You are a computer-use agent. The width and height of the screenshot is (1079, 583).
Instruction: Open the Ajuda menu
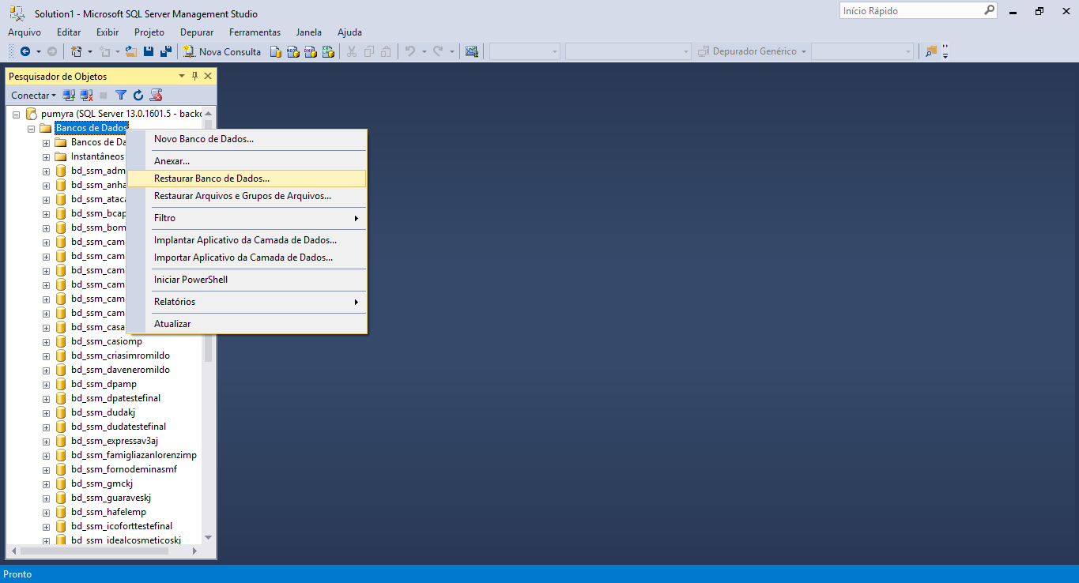[x=349, y=32]
